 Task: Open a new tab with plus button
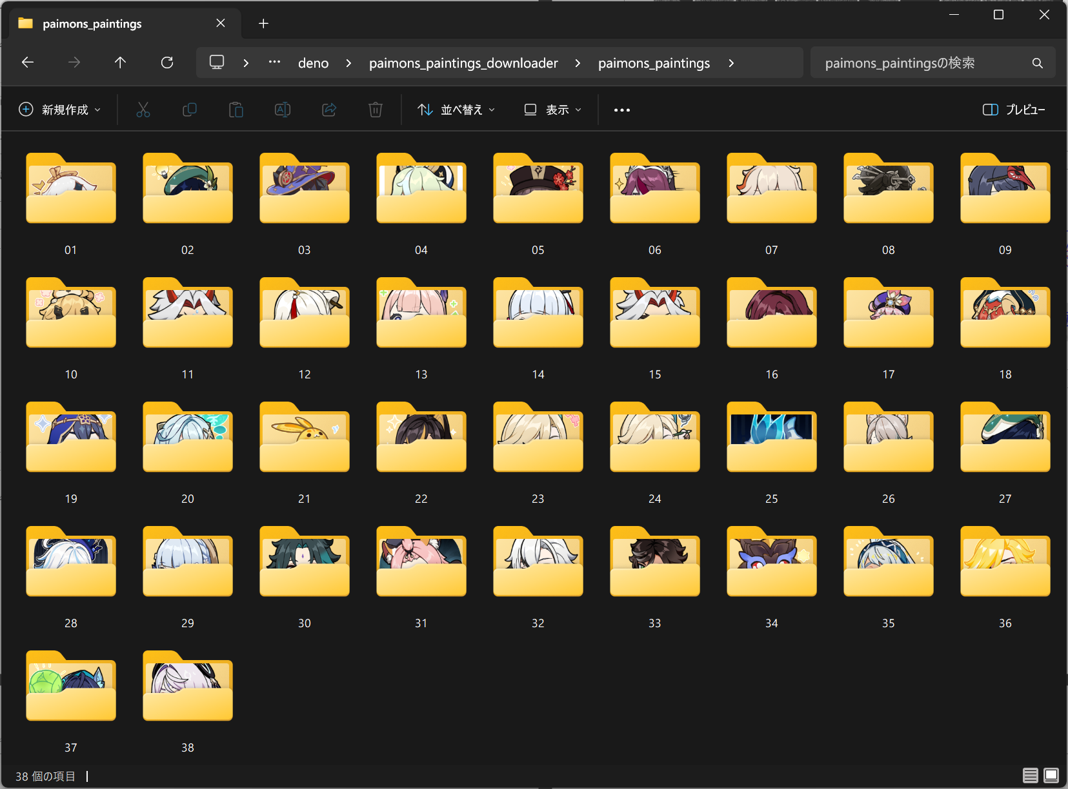[263, 24]
